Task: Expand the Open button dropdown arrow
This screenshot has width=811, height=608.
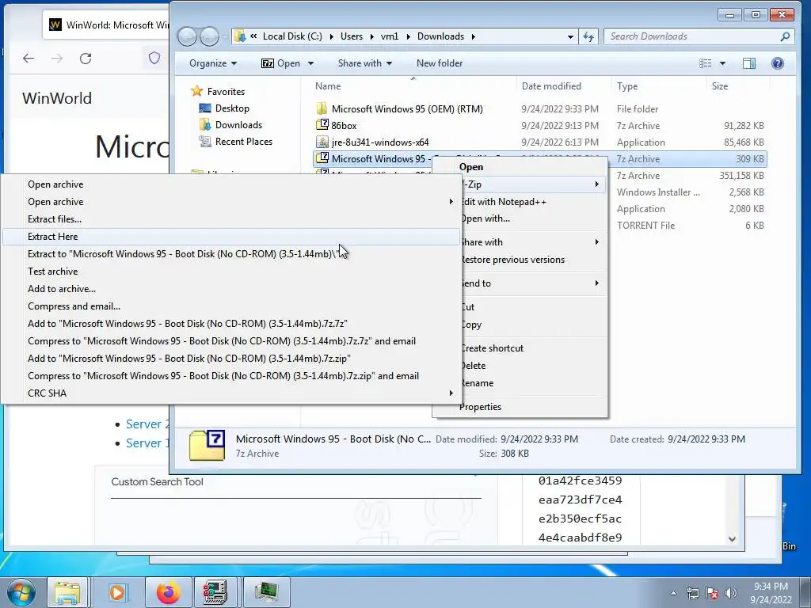Action: [310, 63]
